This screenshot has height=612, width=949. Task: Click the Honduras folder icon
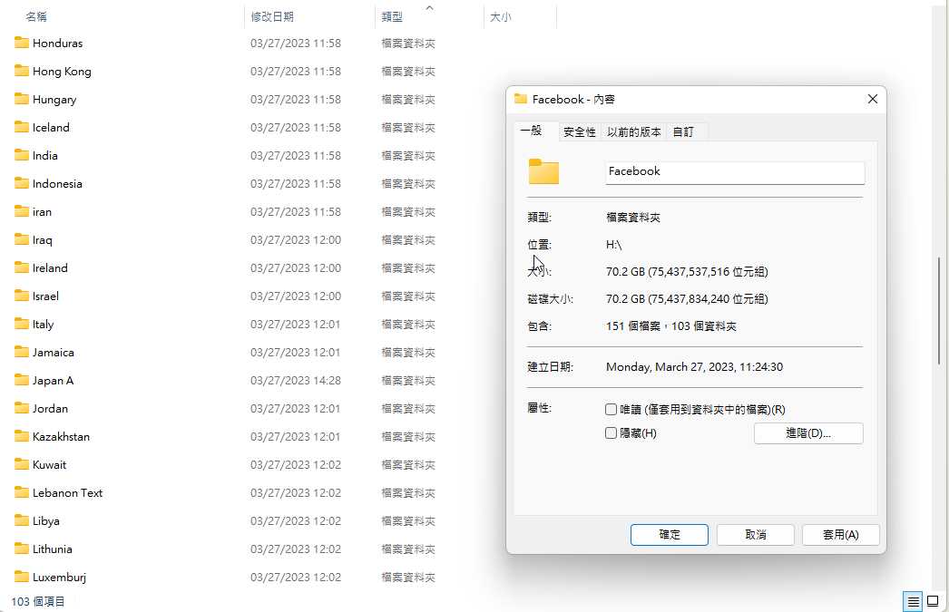click(x=22, y=43)
